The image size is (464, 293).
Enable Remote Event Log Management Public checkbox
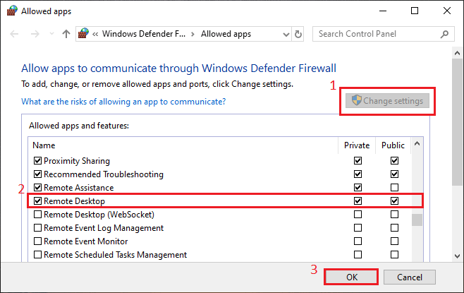click(x=394, y=228)
